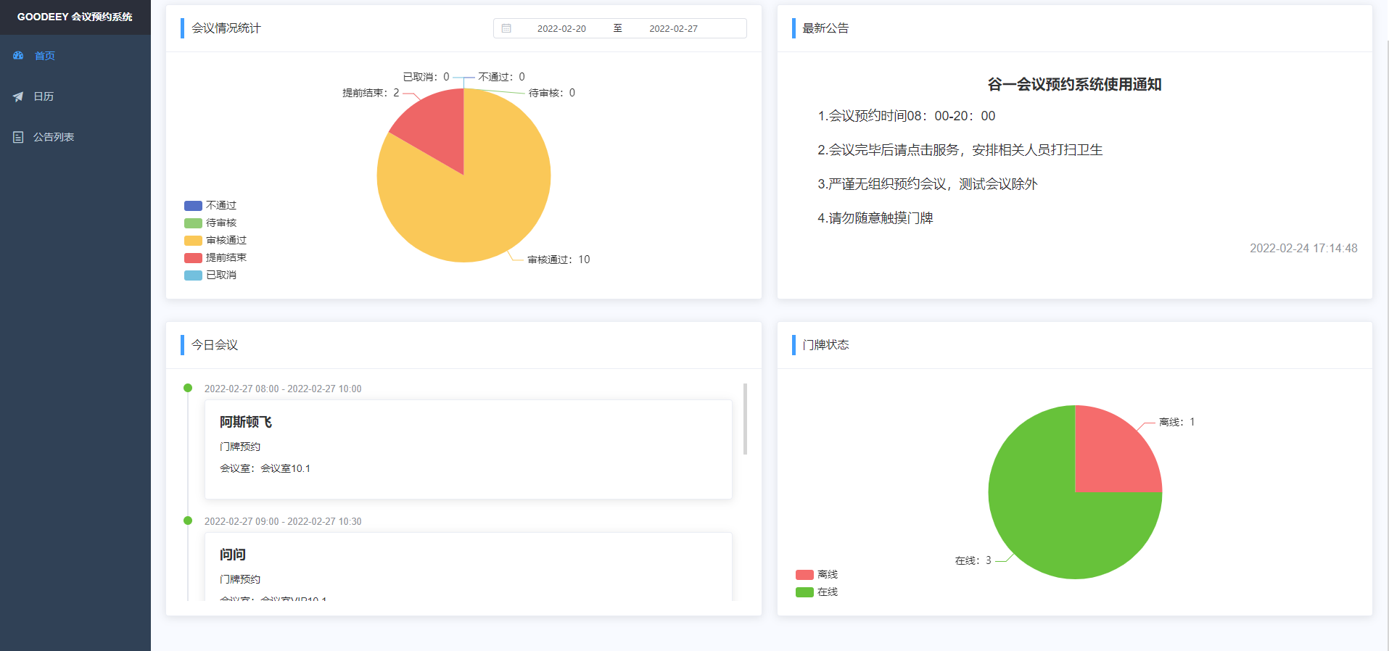Click the GOODEEY 会议预约系统 logo title
The height and width of the screenshot is (651, 1389).
pos(75,17)
